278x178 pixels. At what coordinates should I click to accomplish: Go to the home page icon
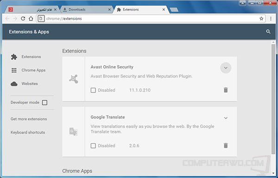coord(31,18)
